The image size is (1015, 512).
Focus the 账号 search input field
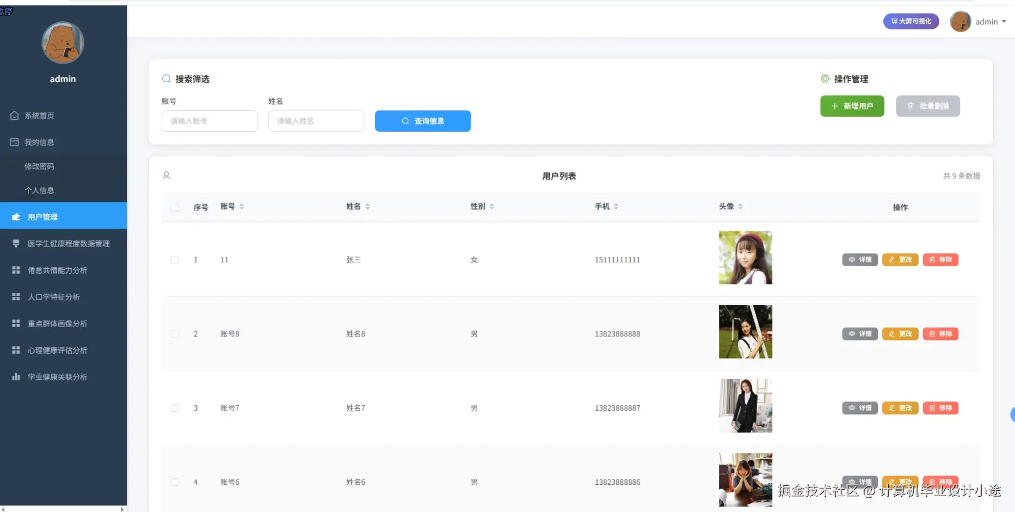click(210, 121)
